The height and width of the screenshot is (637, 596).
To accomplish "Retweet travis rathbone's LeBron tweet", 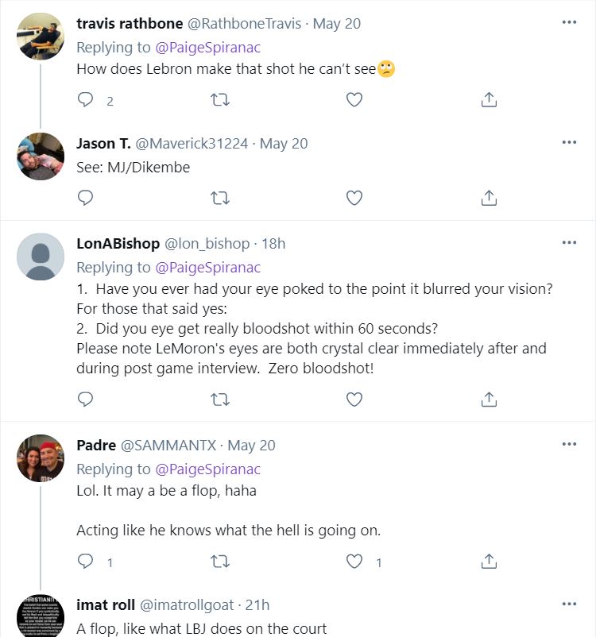I will (x=220, y=100).
